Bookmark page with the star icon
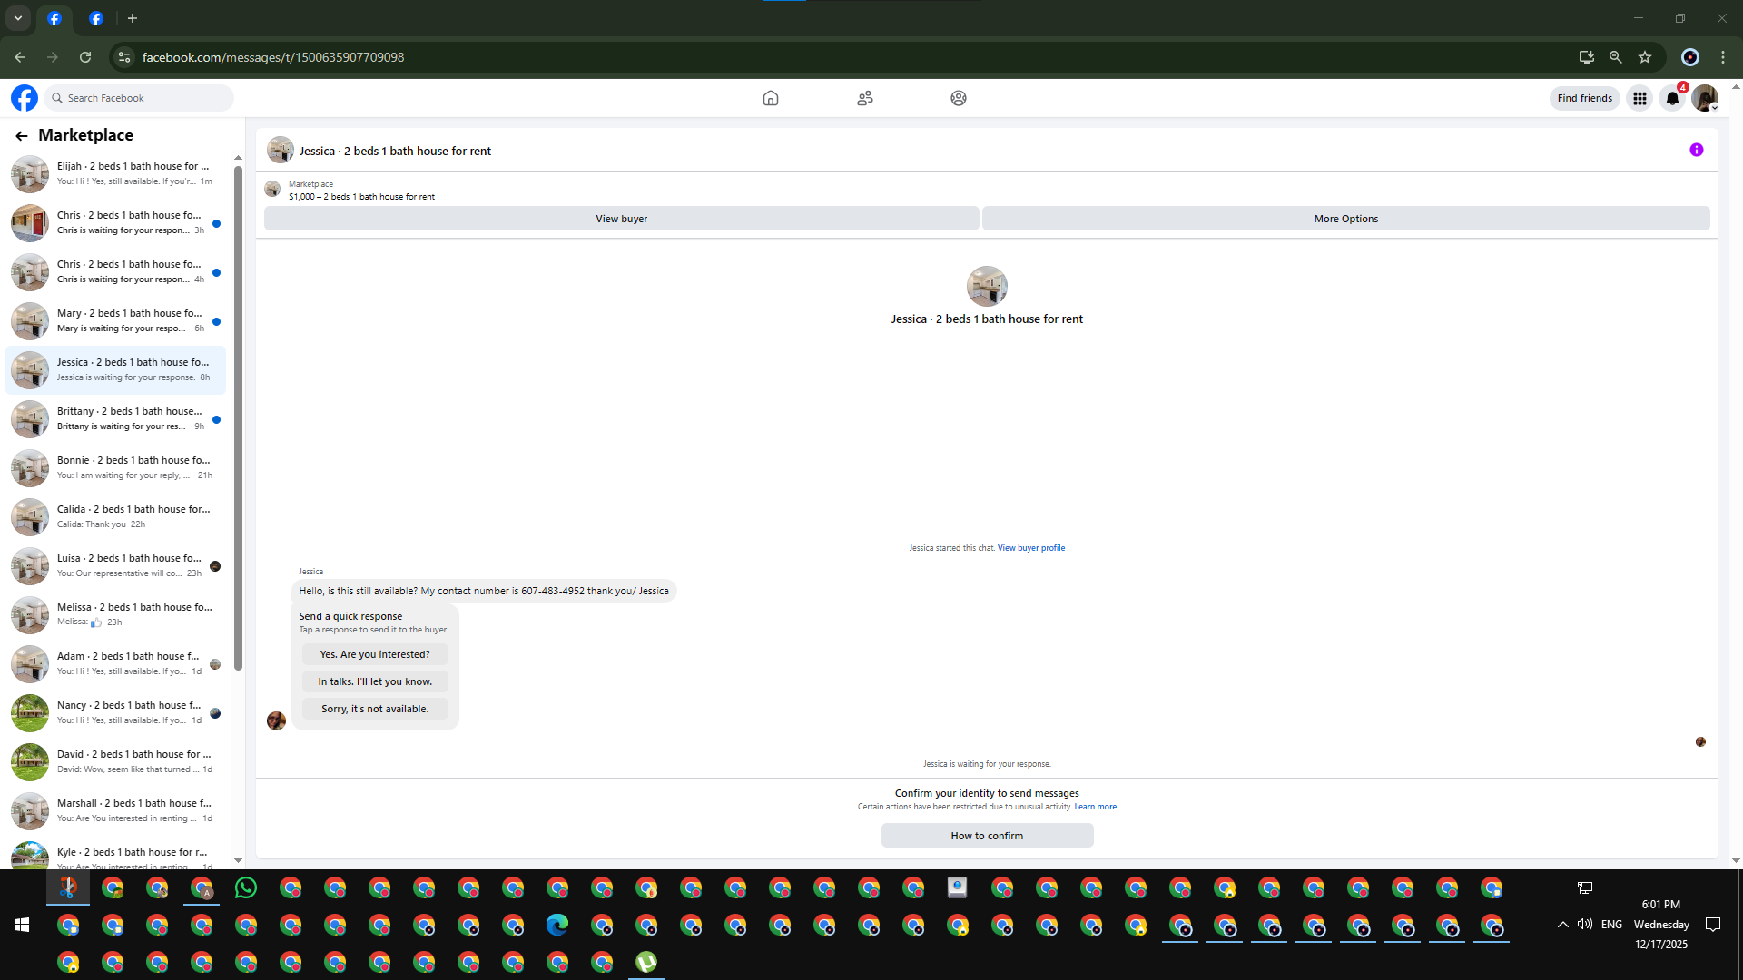 point(1645,57)
